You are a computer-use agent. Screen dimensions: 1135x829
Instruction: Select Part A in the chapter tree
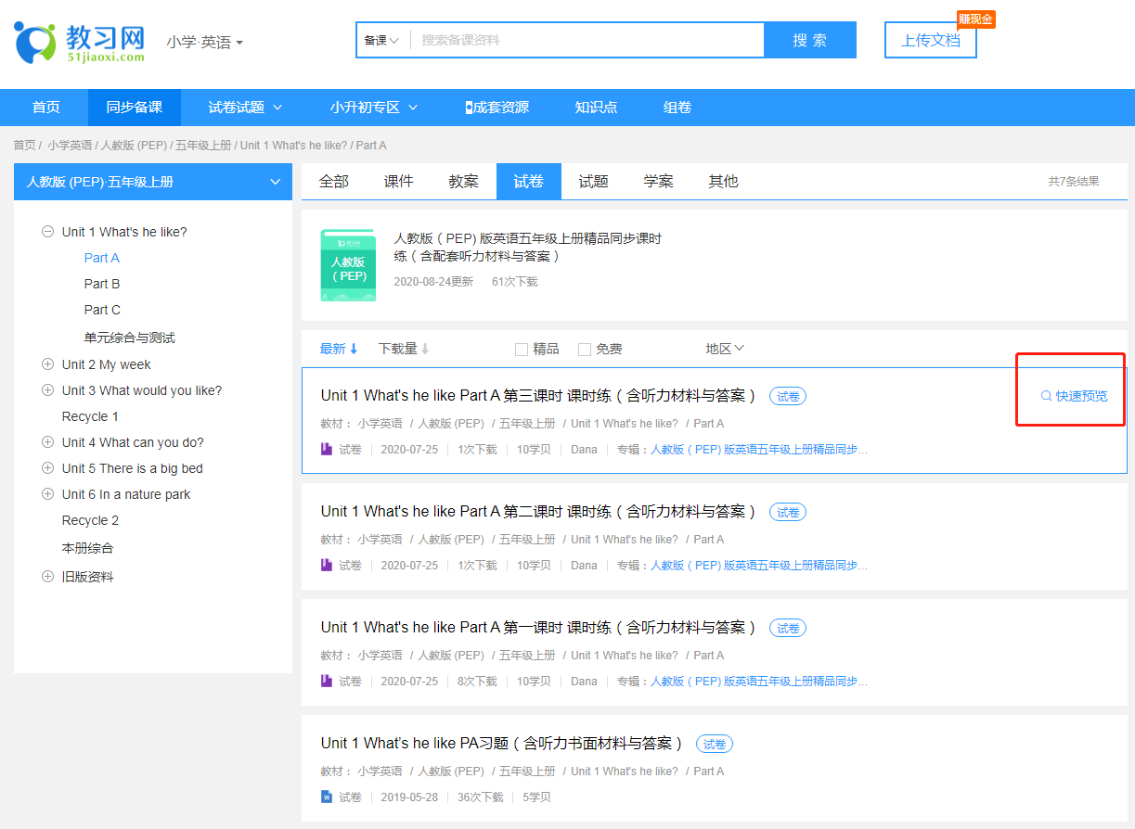click(102, 258)
